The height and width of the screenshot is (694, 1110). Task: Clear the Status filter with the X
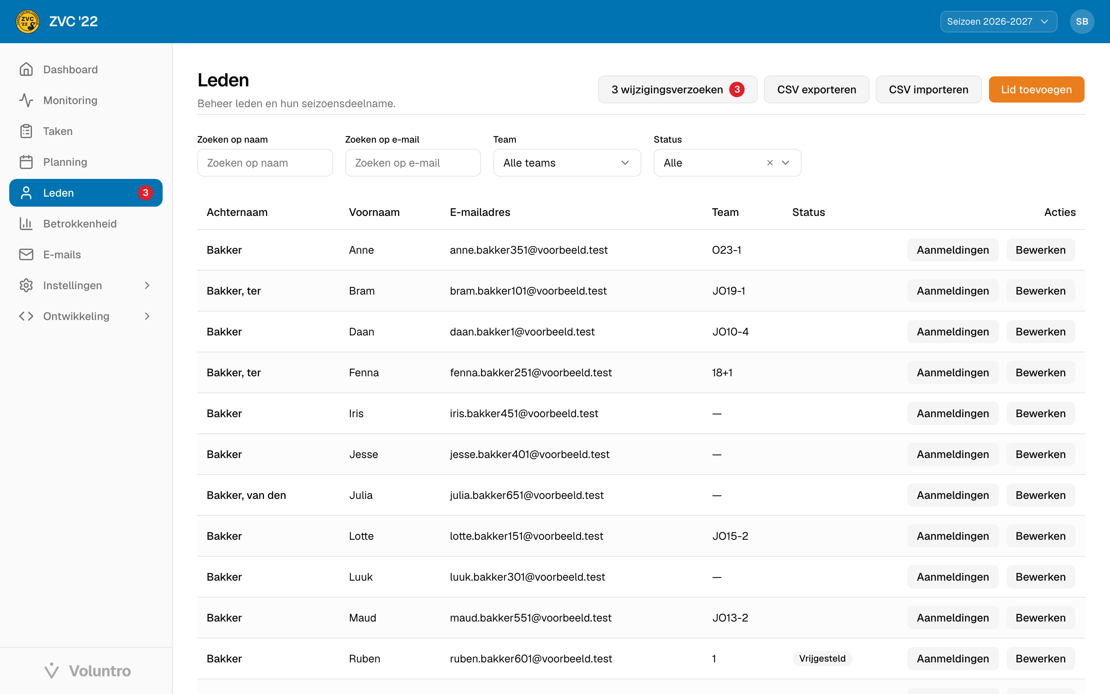pyautogui.click(x=770, y=163)
